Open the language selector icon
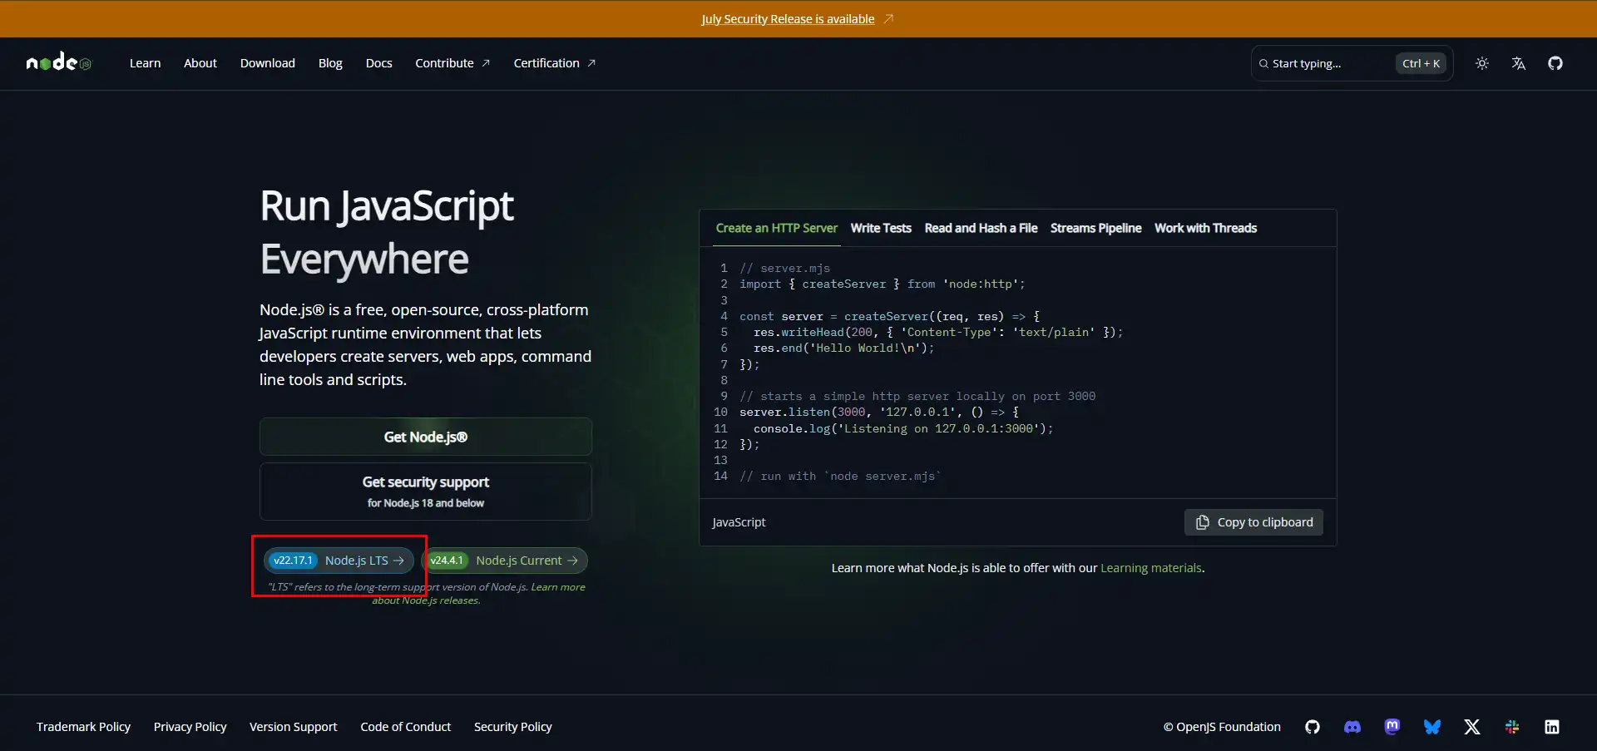 pos(1519,62)
